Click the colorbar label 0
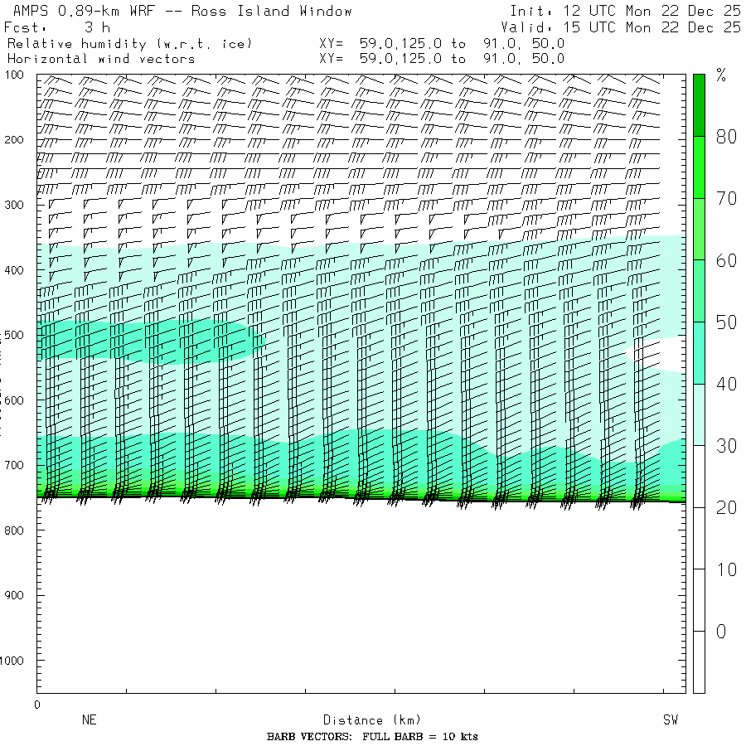746x746 pixels. (x=721, y=632)
